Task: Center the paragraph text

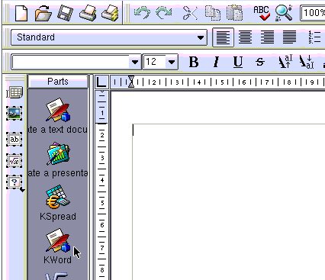Action: (245, 37)
